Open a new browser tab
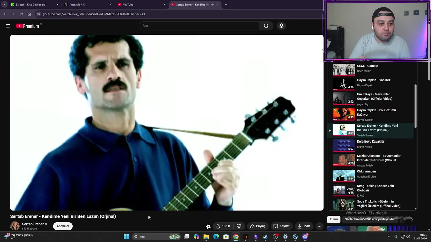 click(226, 5)
